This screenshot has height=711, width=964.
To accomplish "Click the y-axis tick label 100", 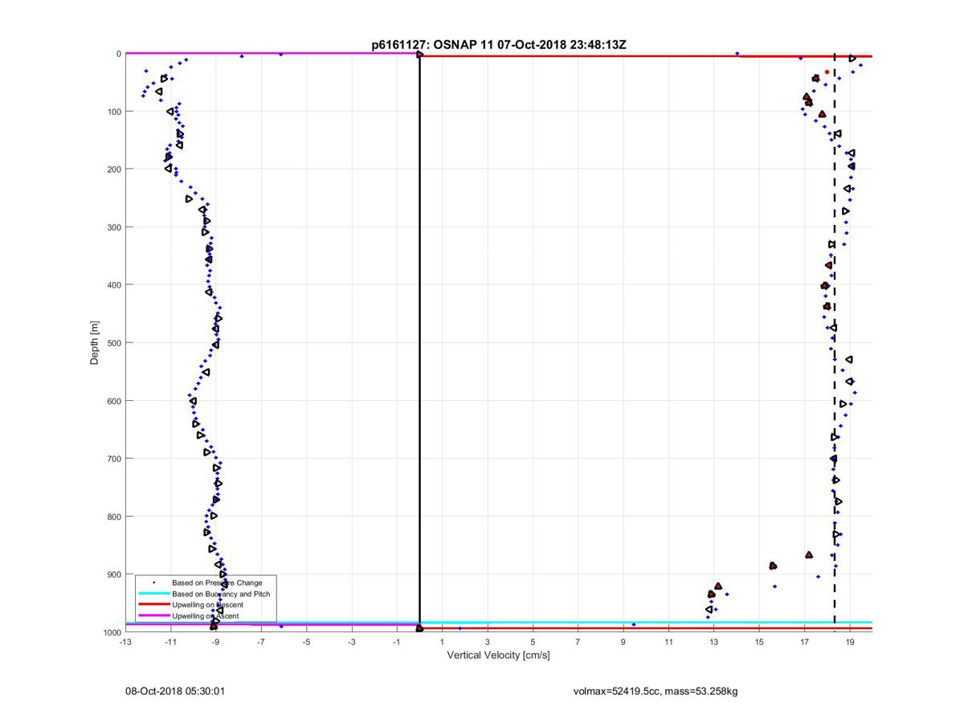I will (x=114, y=112).
